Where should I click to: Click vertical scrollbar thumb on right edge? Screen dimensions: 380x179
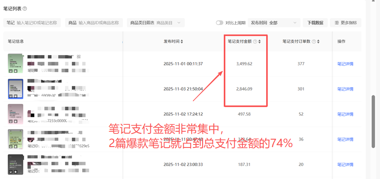click(x=373, y=122)
